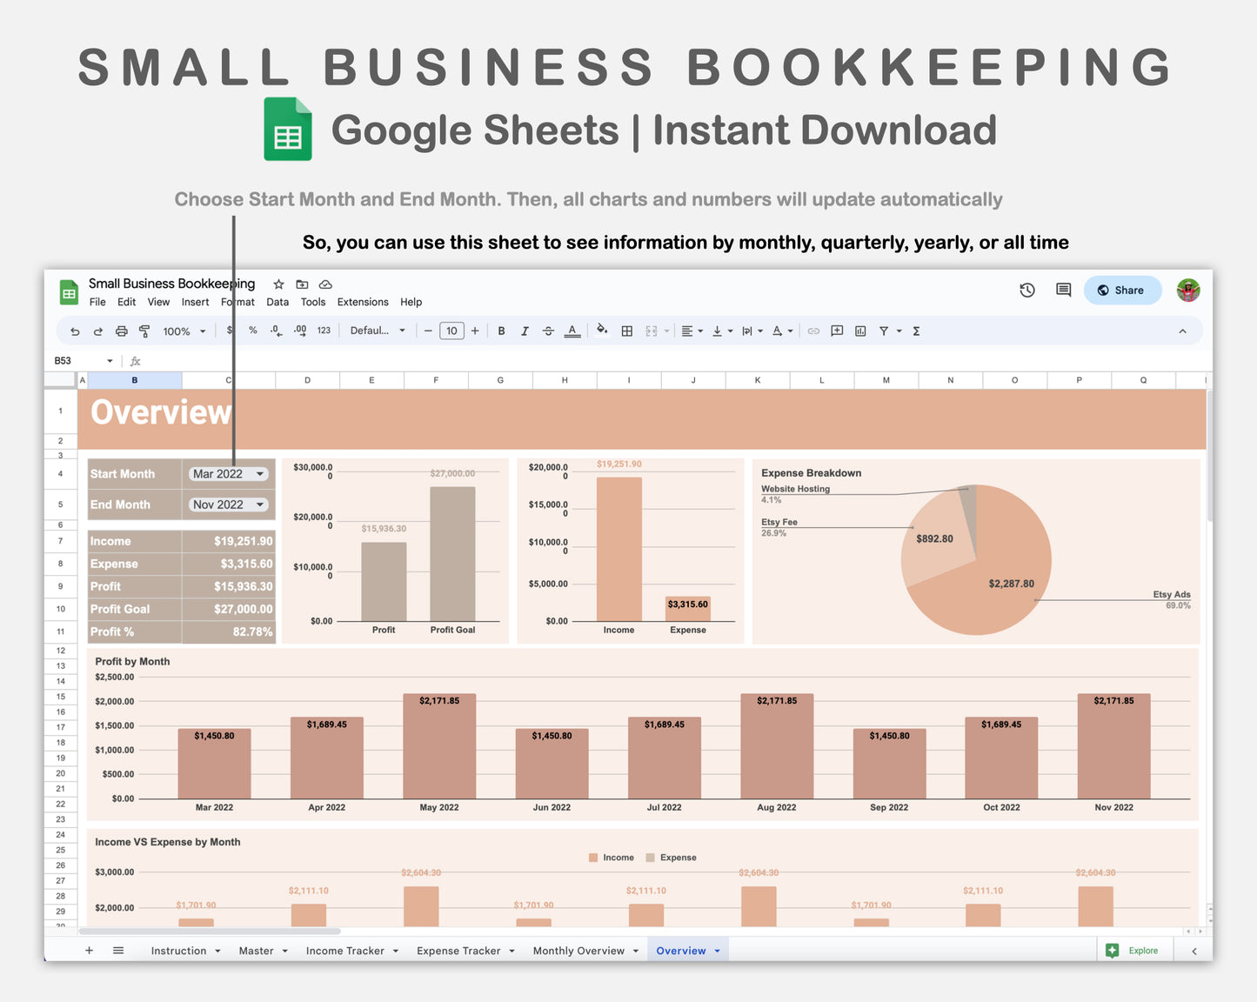
Task: Select the Text color picker
Action: [572, 331]
